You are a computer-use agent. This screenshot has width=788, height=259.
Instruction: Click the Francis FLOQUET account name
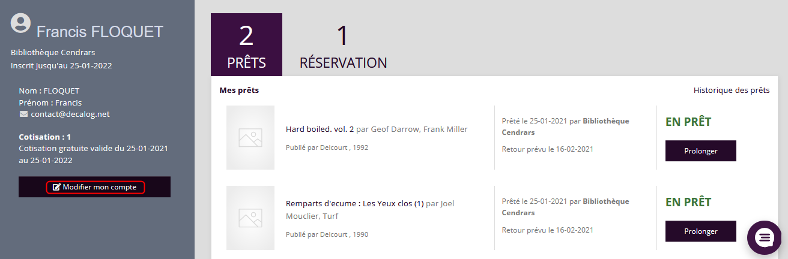pyautogui.click(x=100, y=32)
